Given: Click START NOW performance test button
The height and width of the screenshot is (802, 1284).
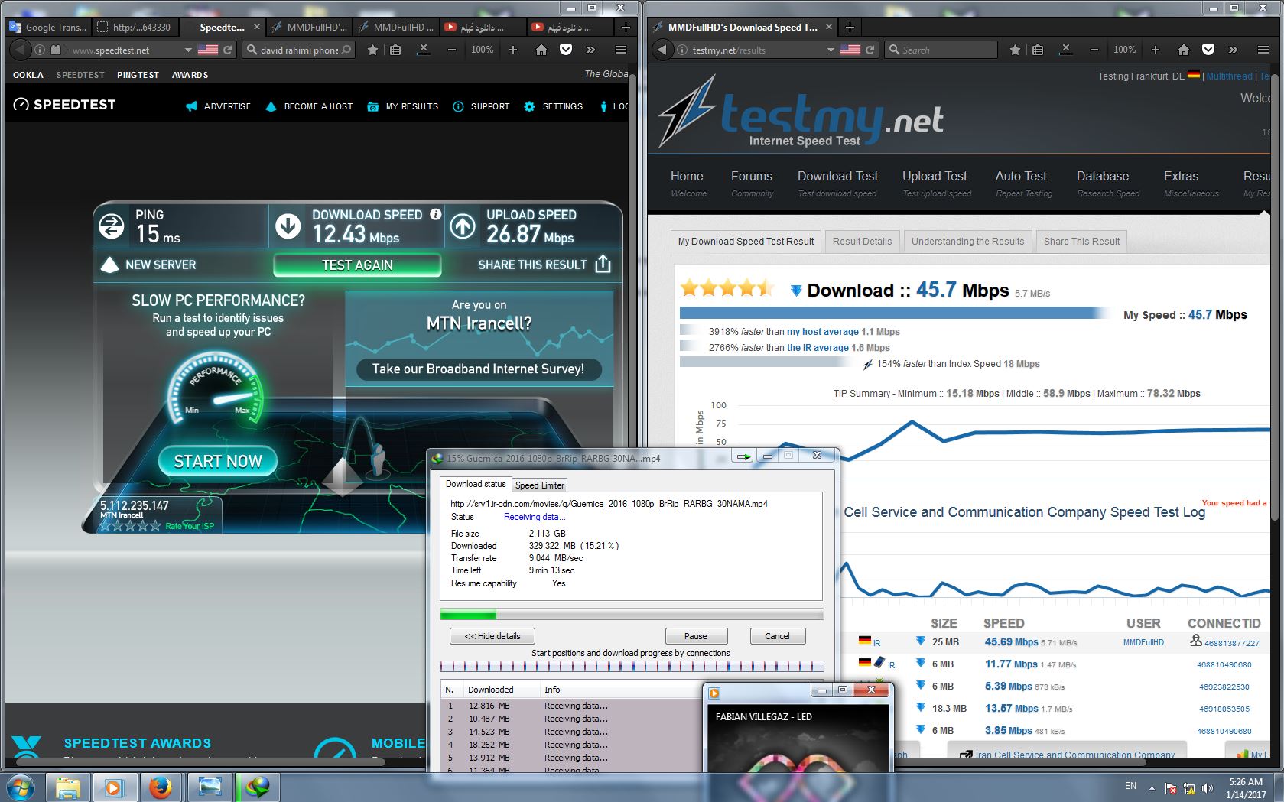Looking at the screenshot, I should pyautogui.click(x=218, y=461).
